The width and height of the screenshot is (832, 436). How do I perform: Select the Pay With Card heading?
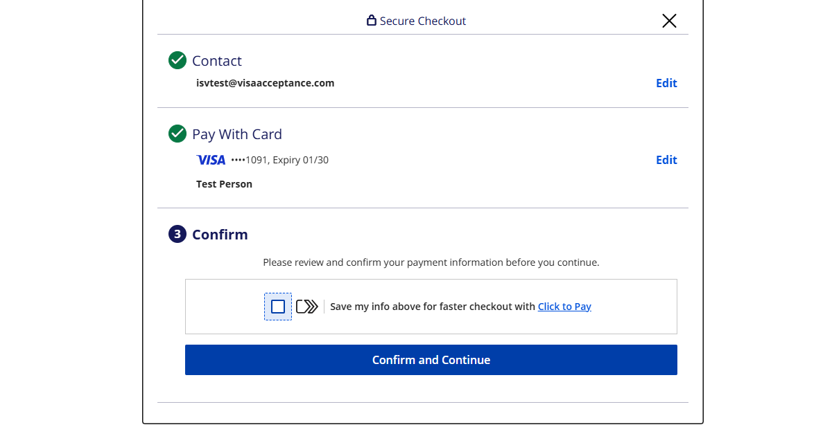[237, 134]
